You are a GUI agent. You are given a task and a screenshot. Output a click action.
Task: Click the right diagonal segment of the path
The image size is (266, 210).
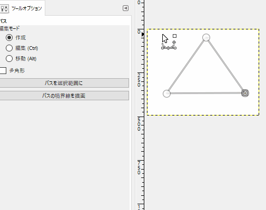click(225, 66)
